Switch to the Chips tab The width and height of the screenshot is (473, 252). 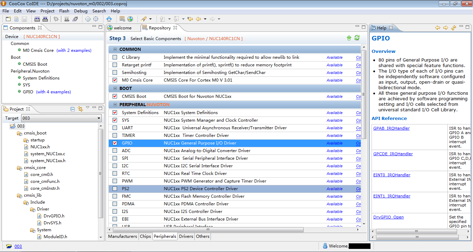tap(145, 236)
